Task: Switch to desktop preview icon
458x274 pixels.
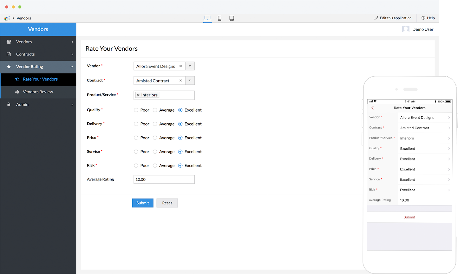Action: point(207,18)
